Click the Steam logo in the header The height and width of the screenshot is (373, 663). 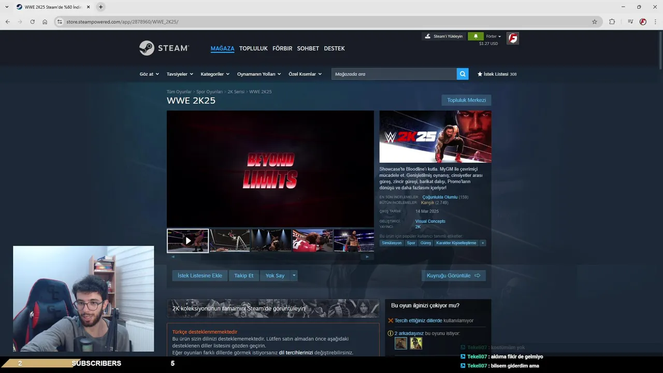[x=164, y=48]
